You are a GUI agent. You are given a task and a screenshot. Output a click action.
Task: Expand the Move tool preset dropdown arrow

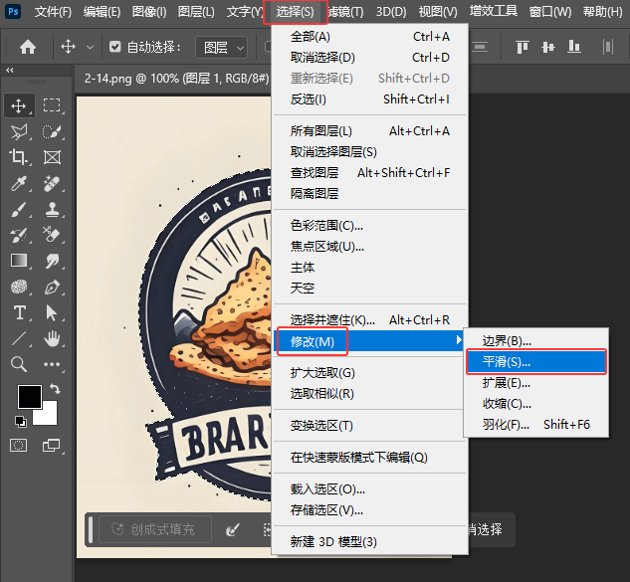(x=90, y=48)
